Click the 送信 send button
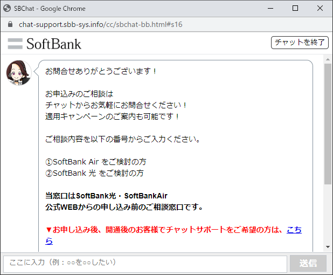Viewport: 333px width, 275px height. point(308,263)
